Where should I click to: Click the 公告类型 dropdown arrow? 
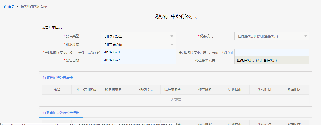[172, 36]
